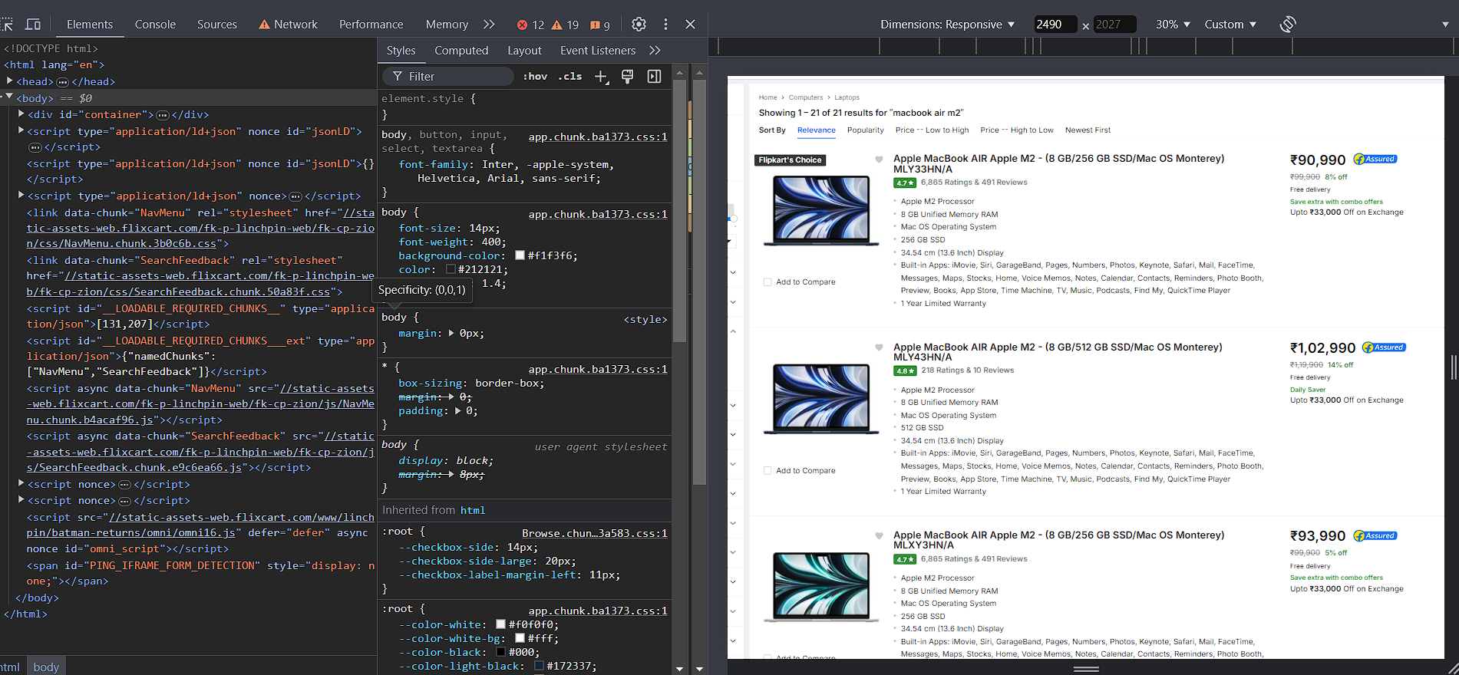Expand the div id container node
Screen dimensions: 1459x675
(21, 114)
